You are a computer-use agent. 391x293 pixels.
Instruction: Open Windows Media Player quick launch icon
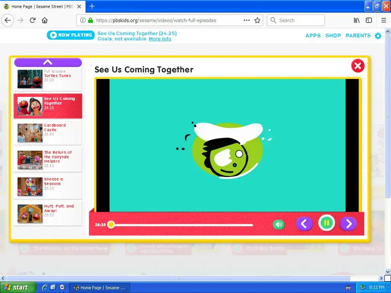(x=62, y=287)
